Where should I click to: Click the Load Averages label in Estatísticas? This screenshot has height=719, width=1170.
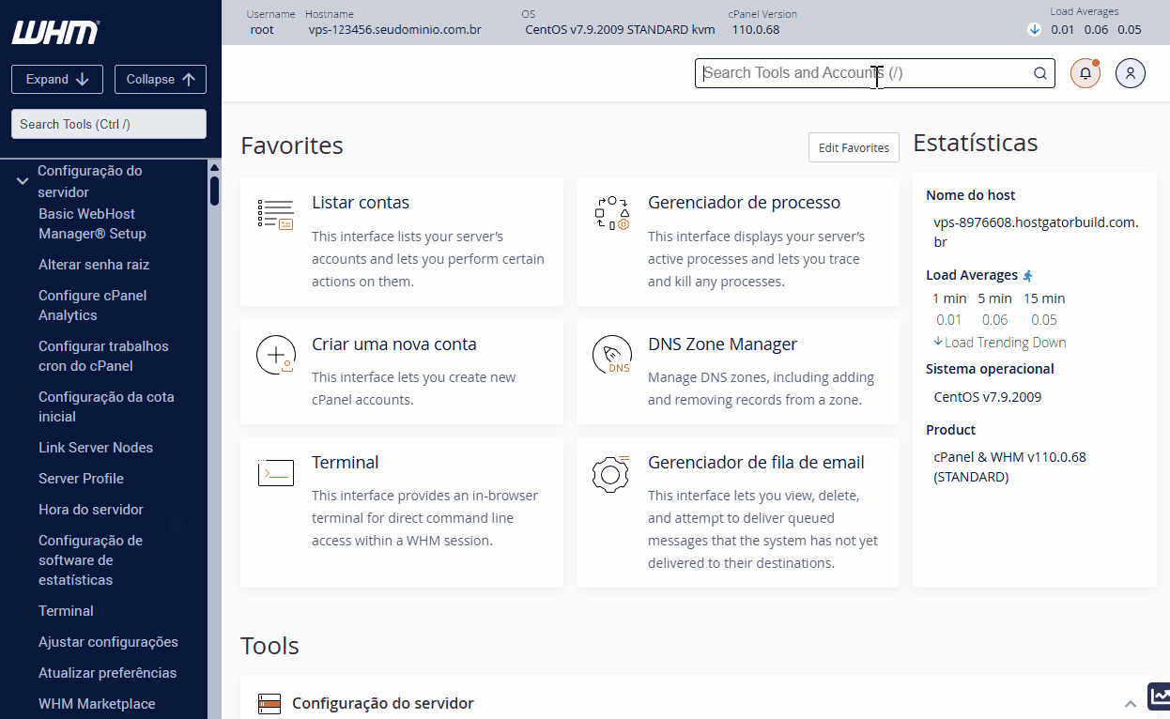tap(972, 276)
